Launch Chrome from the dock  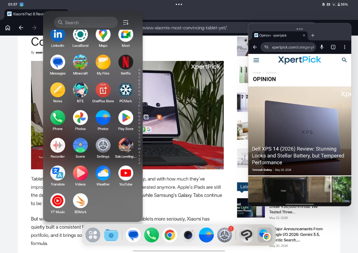(170, 235)
